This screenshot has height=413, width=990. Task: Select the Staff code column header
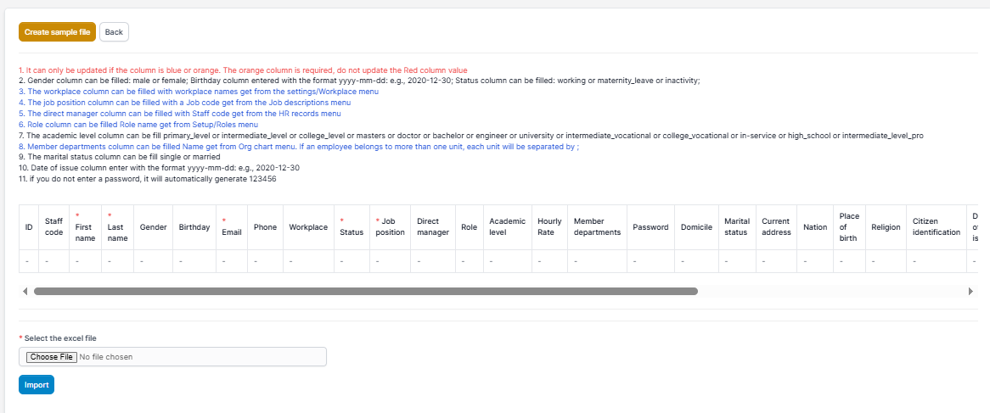pyautogui.click(x=53, y=227)
